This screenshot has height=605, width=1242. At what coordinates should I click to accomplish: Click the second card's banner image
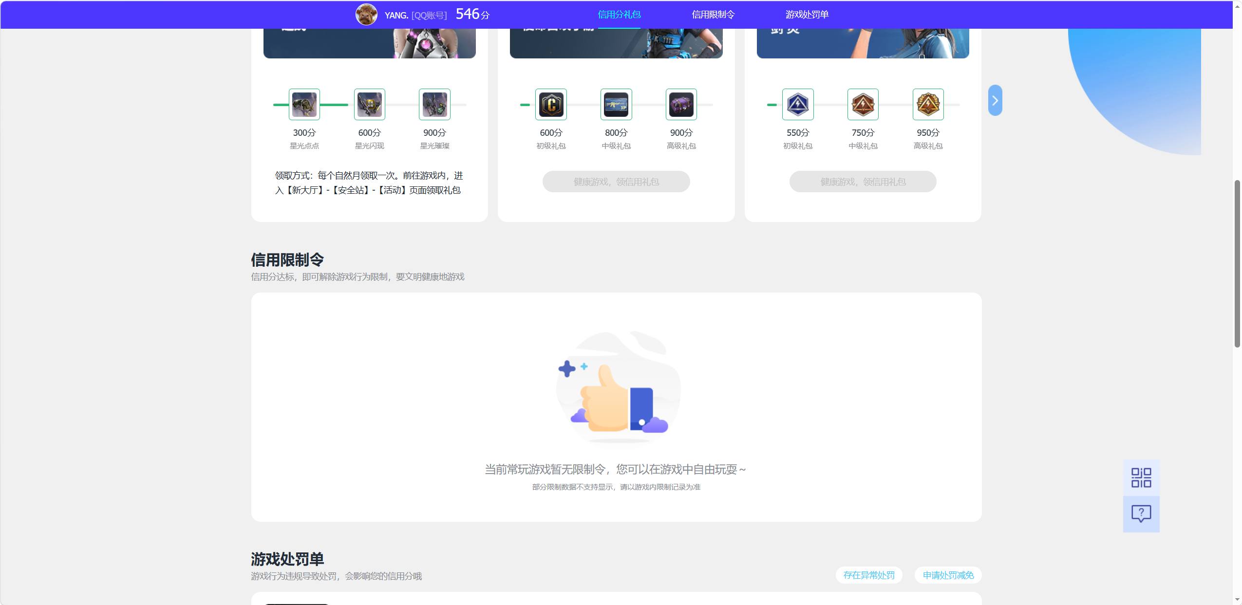[616, 43]
